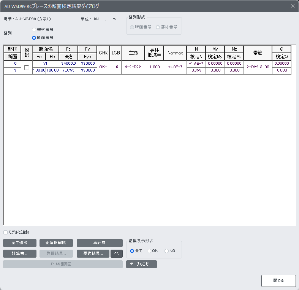The width and height of the screenshot is (299, 290).
Task: Collapse panel with the << button
Action: (x=117, y=253)
